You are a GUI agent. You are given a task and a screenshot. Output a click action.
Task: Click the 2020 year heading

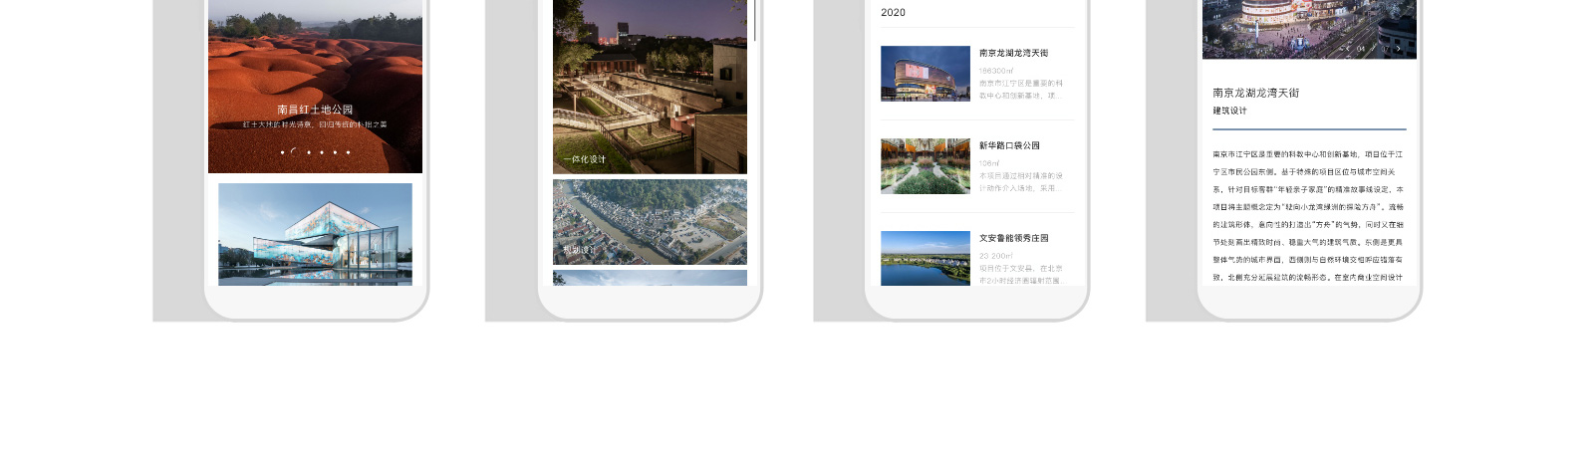893,12
